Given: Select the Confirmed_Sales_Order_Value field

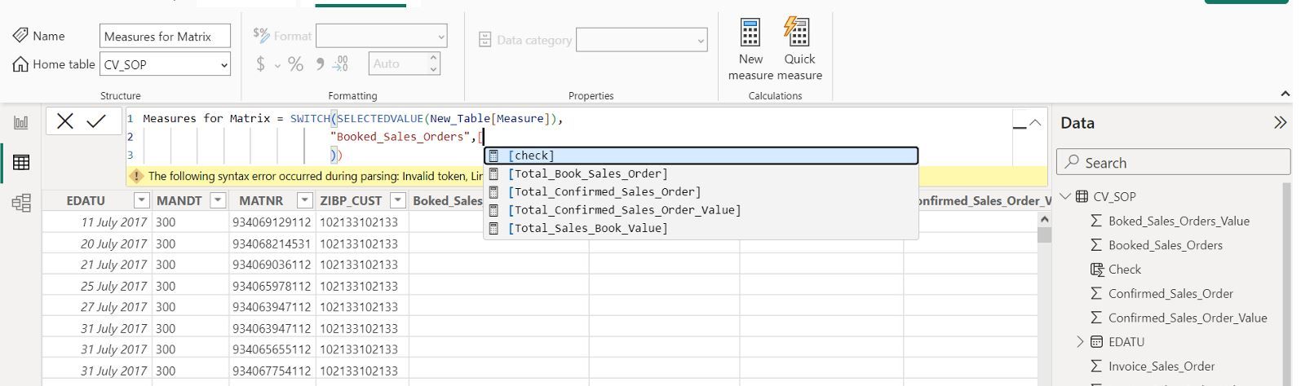Looking at the screenshot, I should 1188,318.
